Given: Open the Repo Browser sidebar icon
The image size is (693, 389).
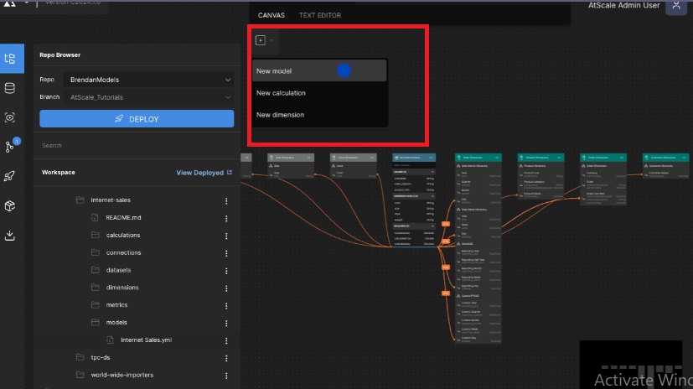Looking at the screenshot, I should tap(11, 59).
